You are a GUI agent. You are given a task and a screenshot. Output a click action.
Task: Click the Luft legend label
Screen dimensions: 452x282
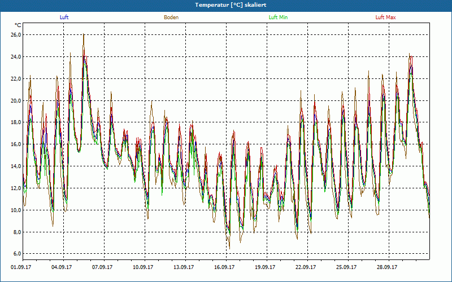pos(64,17)
